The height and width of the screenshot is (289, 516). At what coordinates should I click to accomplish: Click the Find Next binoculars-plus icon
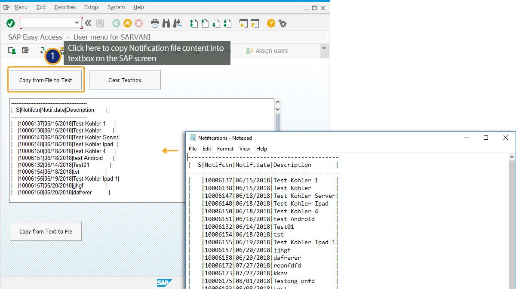pos(177,23)
